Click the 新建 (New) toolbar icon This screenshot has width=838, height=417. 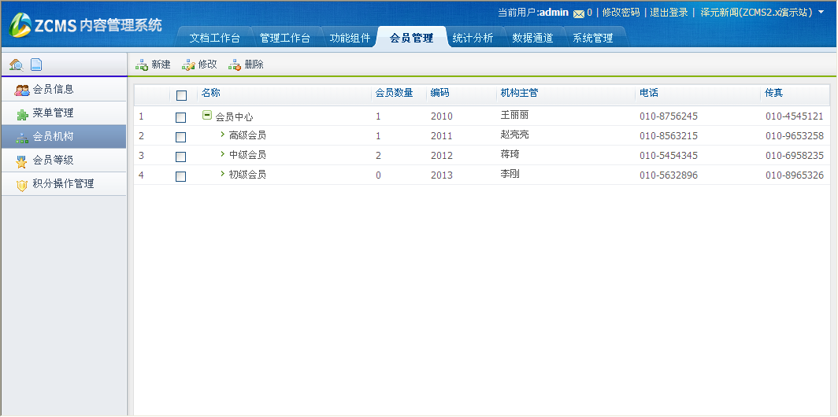coord(142,65)
